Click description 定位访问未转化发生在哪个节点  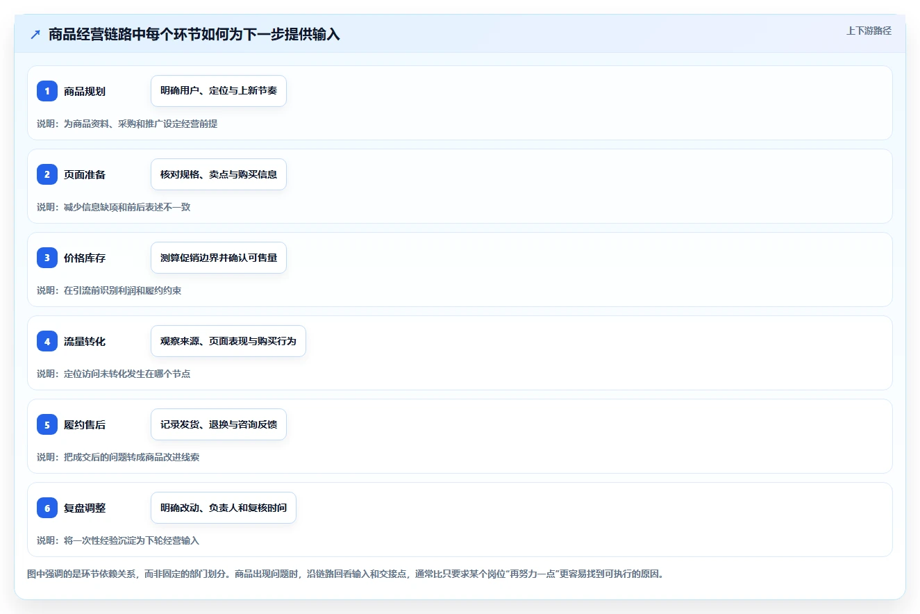127,374
